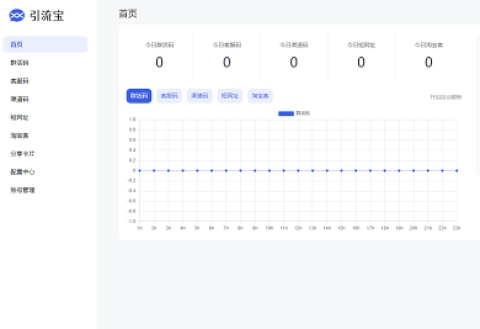
Task: Switch chart to the 淘宝客 tab
Action: click(x=260, y=96)
